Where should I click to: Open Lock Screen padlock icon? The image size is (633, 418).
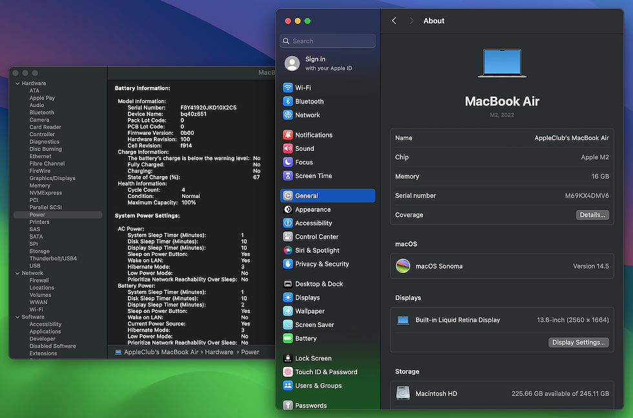click(287, 359)
